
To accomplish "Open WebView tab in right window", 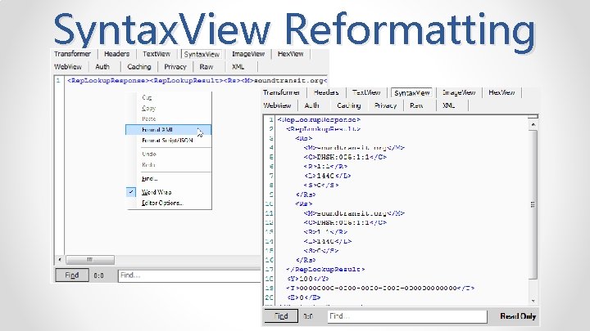I will tap(277, 105).
